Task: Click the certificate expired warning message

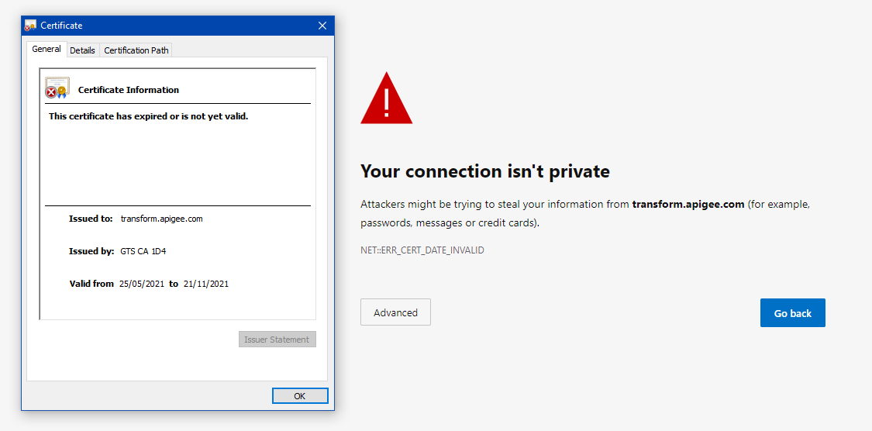Action: click(x=149, y=116)
